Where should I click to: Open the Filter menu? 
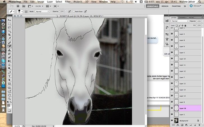click(x=68, y=2)
